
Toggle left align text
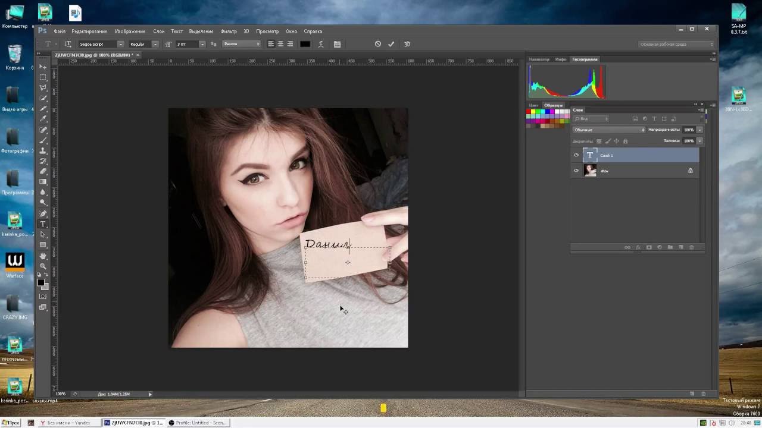click(x=271, y=44)
